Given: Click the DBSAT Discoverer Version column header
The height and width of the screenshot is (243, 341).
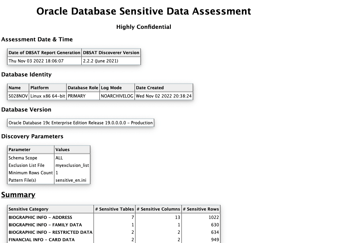Looking at the screenshot, I should tap(111, 53).
